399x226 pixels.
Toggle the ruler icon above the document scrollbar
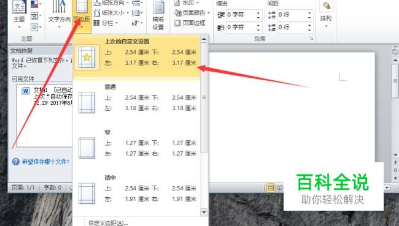[395, 51]
